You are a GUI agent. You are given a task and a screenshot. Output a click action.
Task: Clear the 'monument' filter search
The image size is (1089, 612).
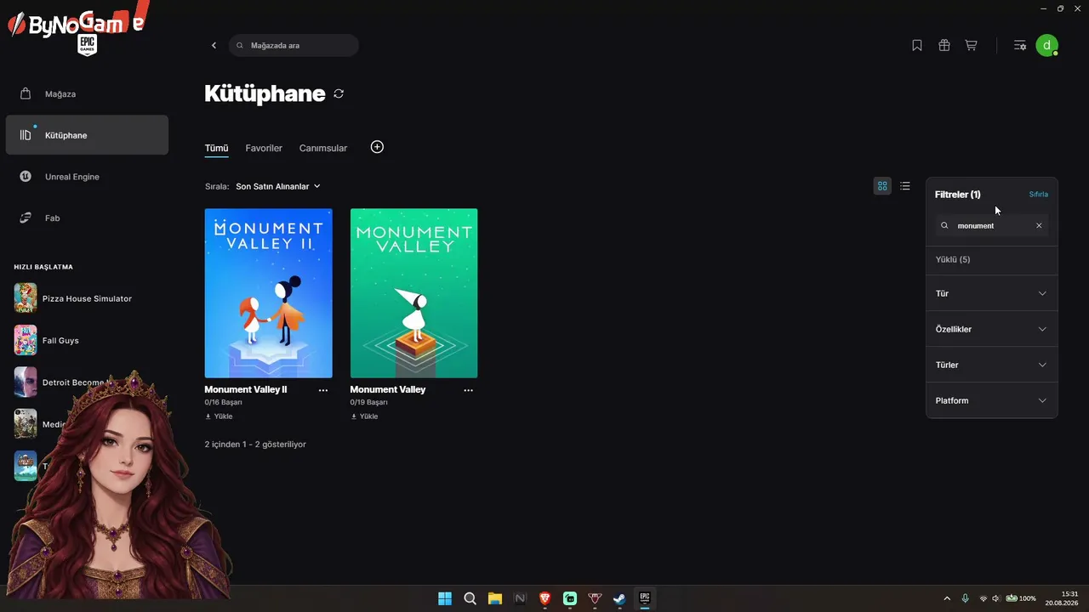[x=1039, y=226]
